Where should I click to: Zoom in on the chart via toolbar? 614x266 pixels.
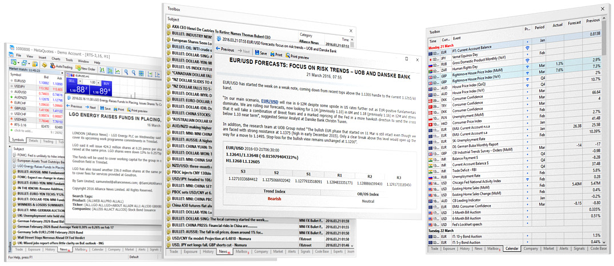(x=126, y=72)
